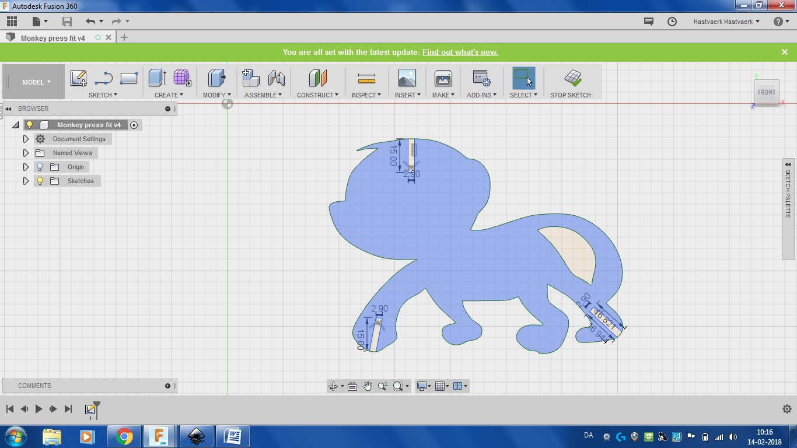Switch to the Monkey press fit v4 tab

pos(53,38)
